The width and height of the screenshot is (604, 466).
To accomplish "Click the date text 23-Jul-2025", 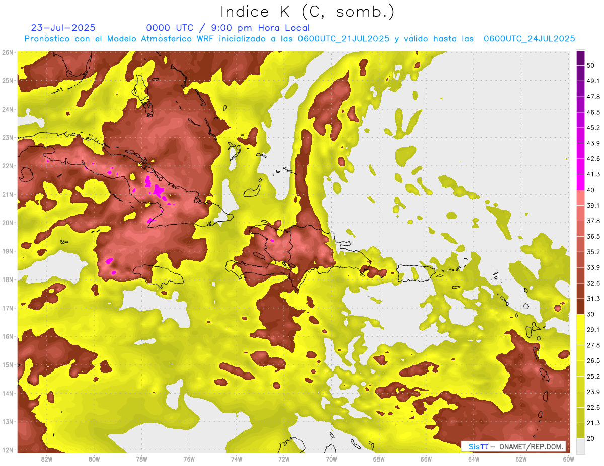I will (63, 28).
